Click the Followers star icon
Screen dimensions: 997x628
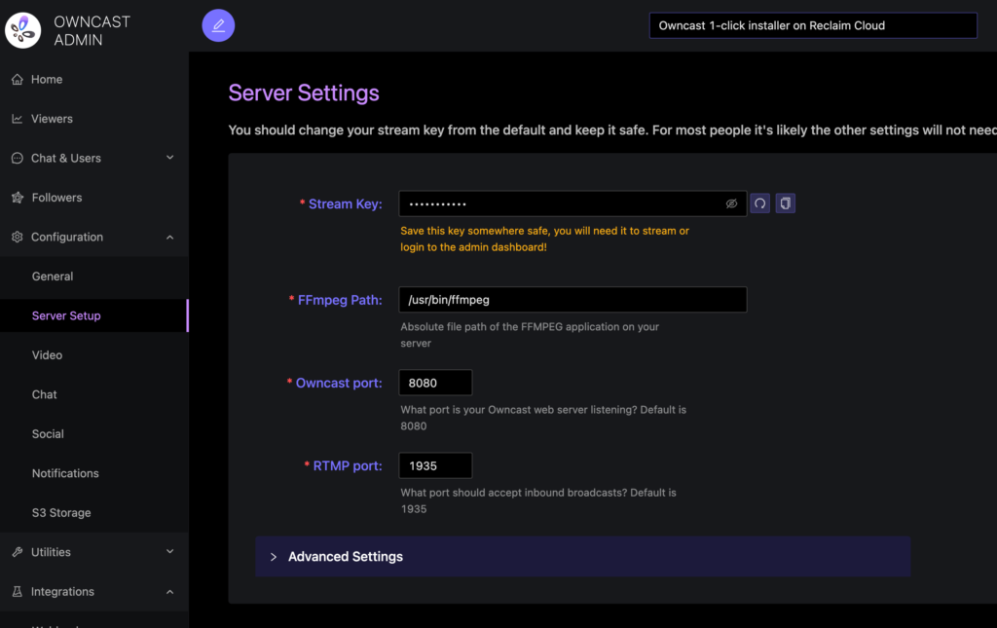[18, 198]
